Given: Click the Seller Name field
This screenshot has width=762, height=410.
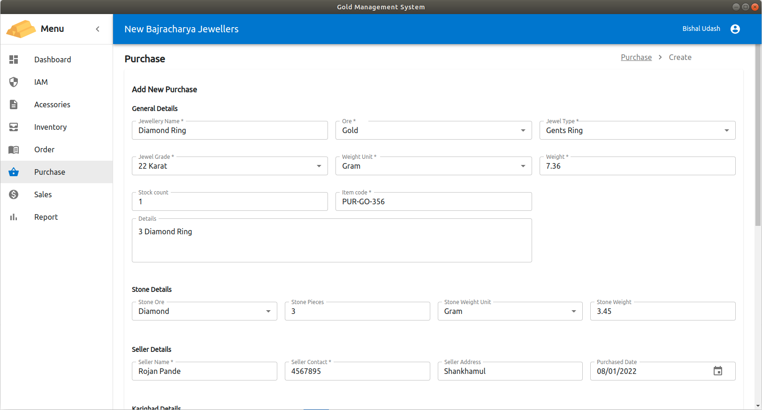Looking at the screenshot, I should coord(205,371).
